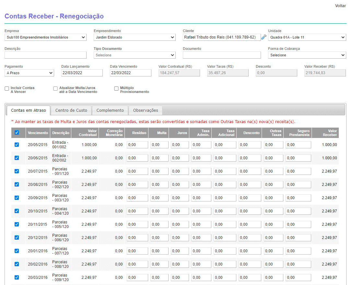Viewport: 354px width, 285px height.
Task: Check the Múltiplo Provisionamento option
Action: tap(116, 89)
